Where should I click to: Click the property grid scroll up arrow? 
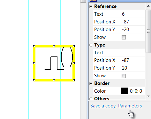coord(148,6)
